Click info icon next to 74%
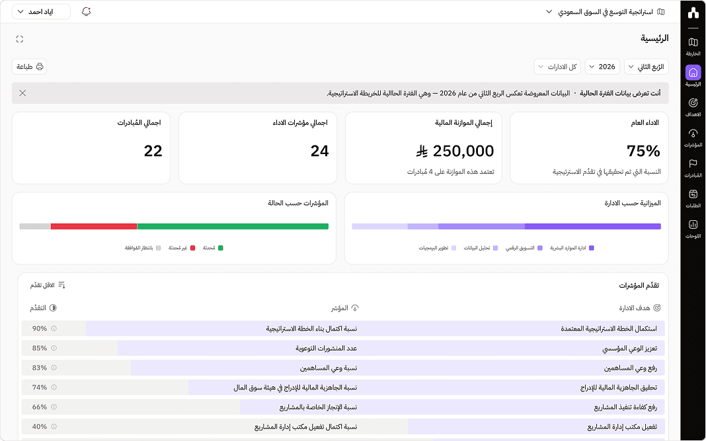This screenshot has height=441, width=706. coord(54,387)
